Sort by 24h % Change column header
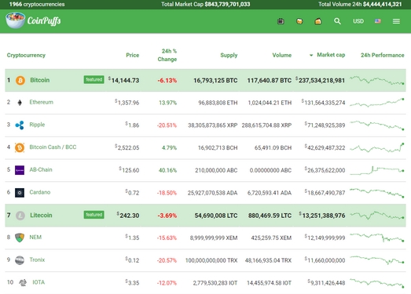 pyautogui.click(x=167, y=55)
